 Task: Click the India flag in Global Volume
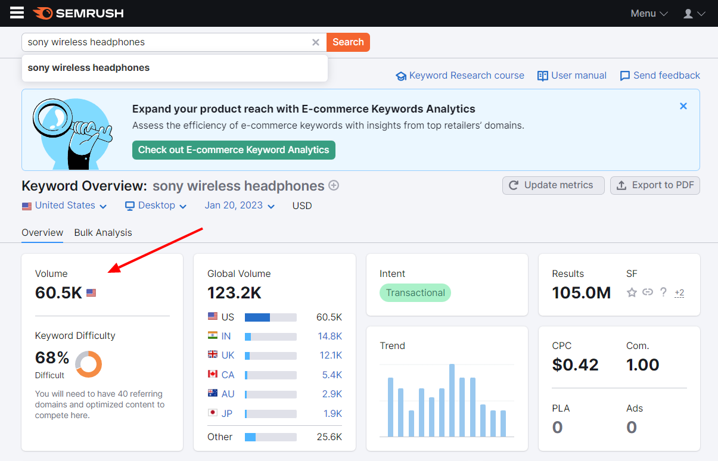(213, 335)
